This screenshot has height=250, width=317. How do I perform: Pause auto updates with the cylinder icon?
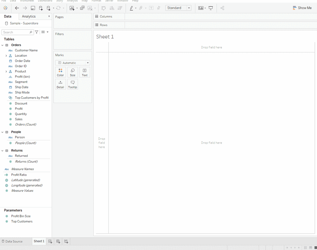coord(48,8)
